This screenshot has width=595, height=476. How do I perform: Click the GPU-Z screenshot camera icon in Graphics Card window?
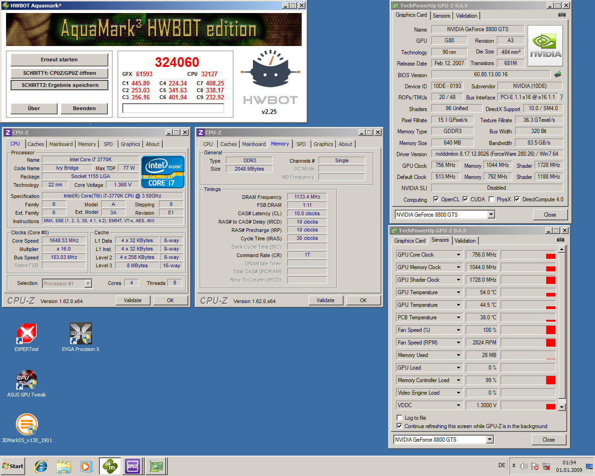point(562,15)
